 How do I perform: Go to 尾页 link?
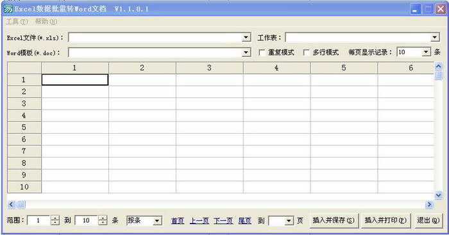click(x=245, y=221)
